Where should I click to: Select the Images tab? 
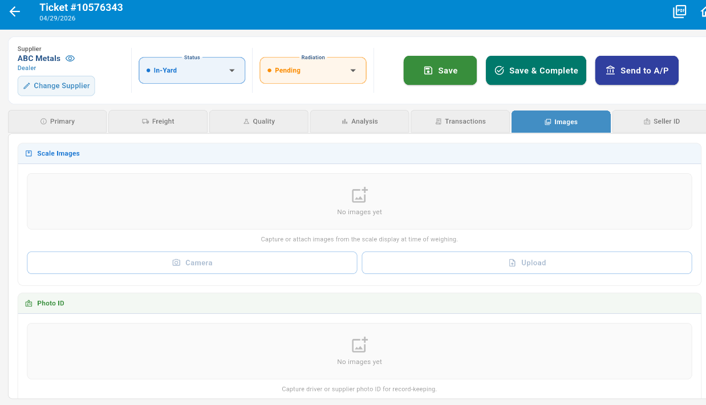[561, 122]
